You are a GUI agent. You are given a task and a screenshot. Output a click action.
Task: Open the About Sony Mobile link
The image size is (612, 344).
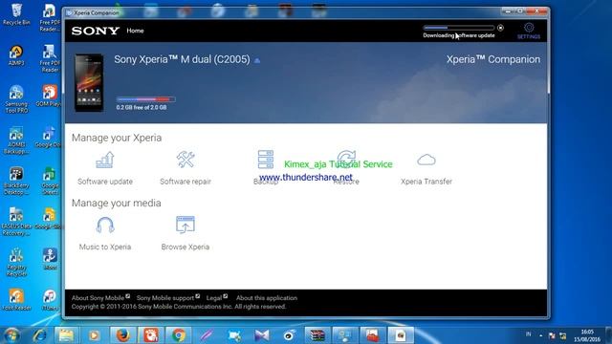(98, 298)
